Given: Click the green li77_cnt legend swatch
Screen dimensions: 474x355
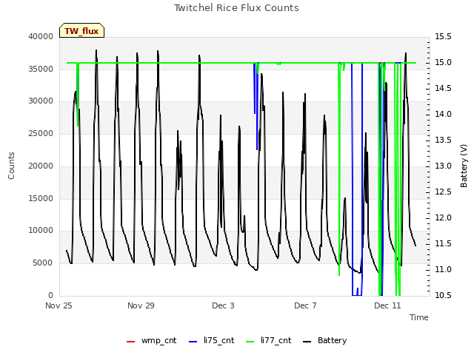Looking at the screenshot, I should tap(250, 342).
